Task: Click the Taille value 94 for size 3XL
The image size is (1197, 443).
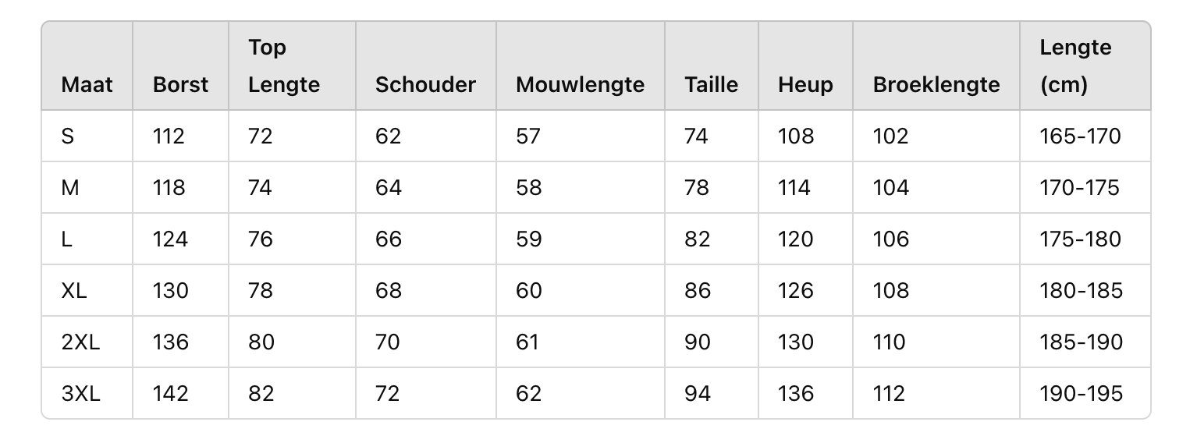Action: [x=698, y=393]
